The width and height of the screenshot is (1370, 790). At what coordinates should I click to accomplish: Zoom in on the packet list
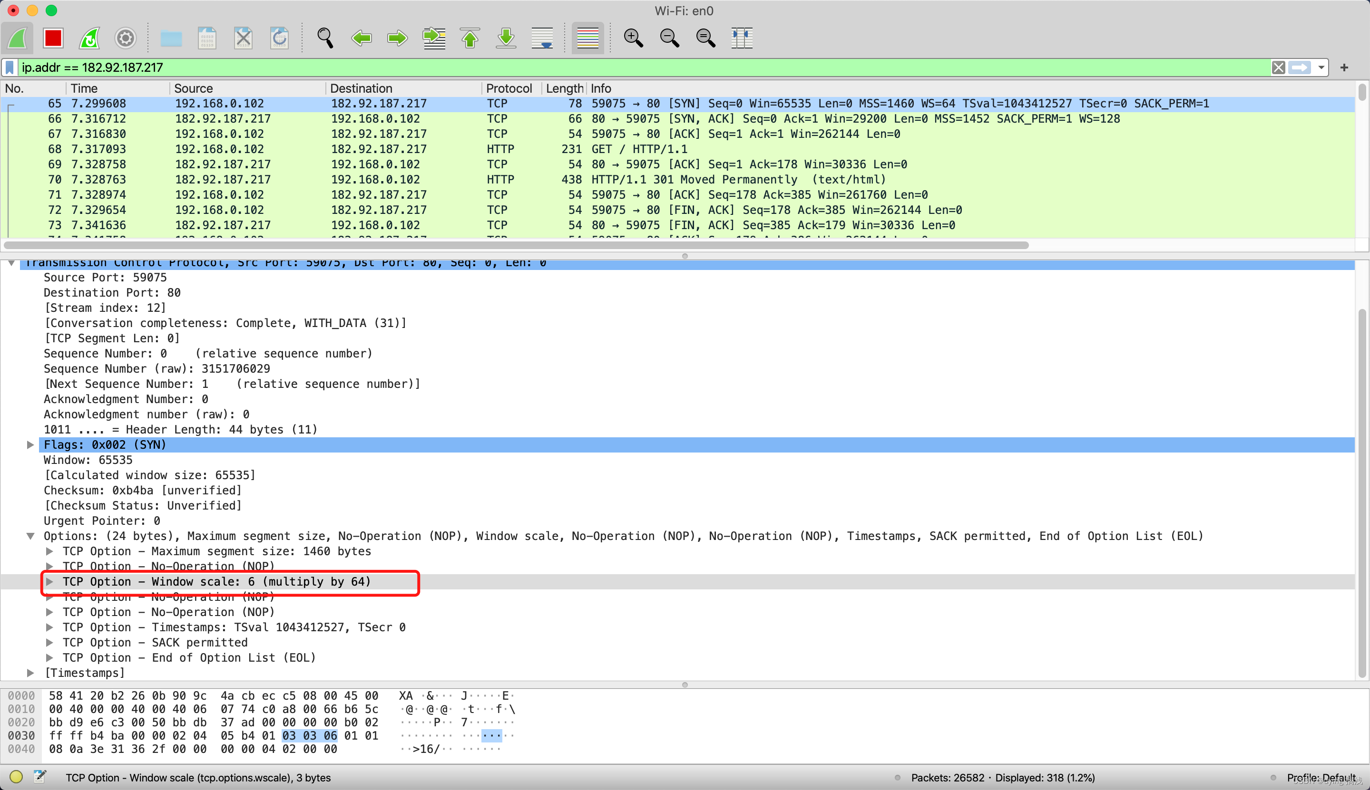[633, 38]
